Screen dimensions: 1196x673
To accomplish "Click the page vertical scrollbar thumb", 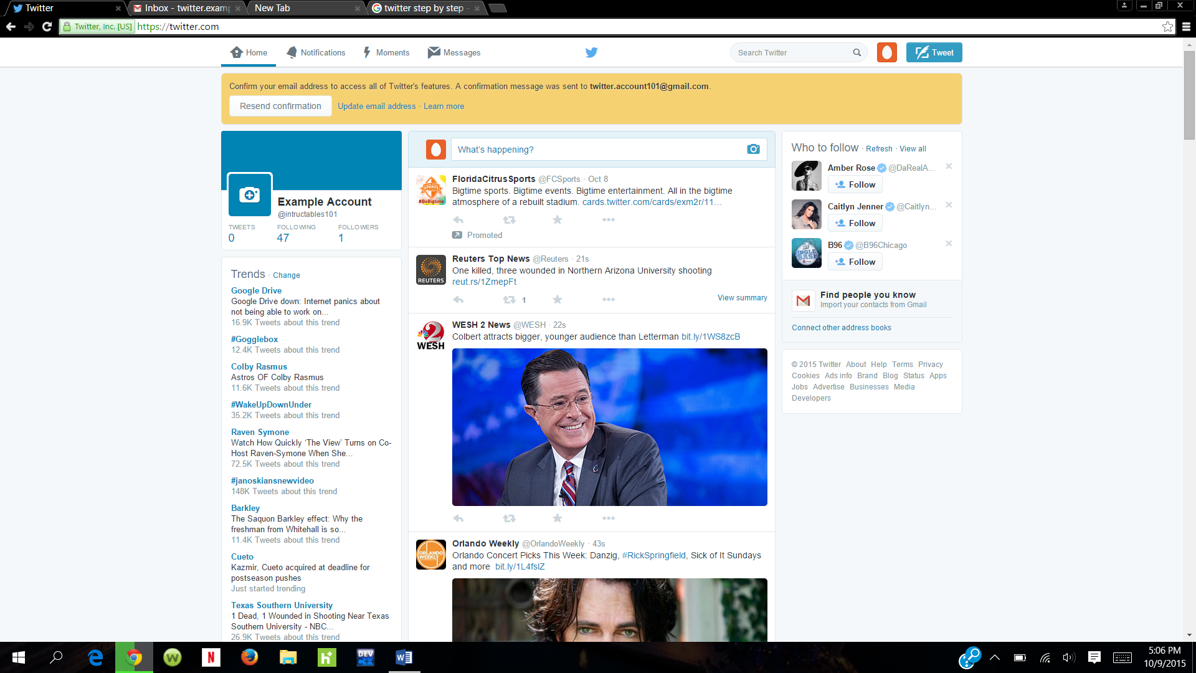I will click(x=1189, y=95).
